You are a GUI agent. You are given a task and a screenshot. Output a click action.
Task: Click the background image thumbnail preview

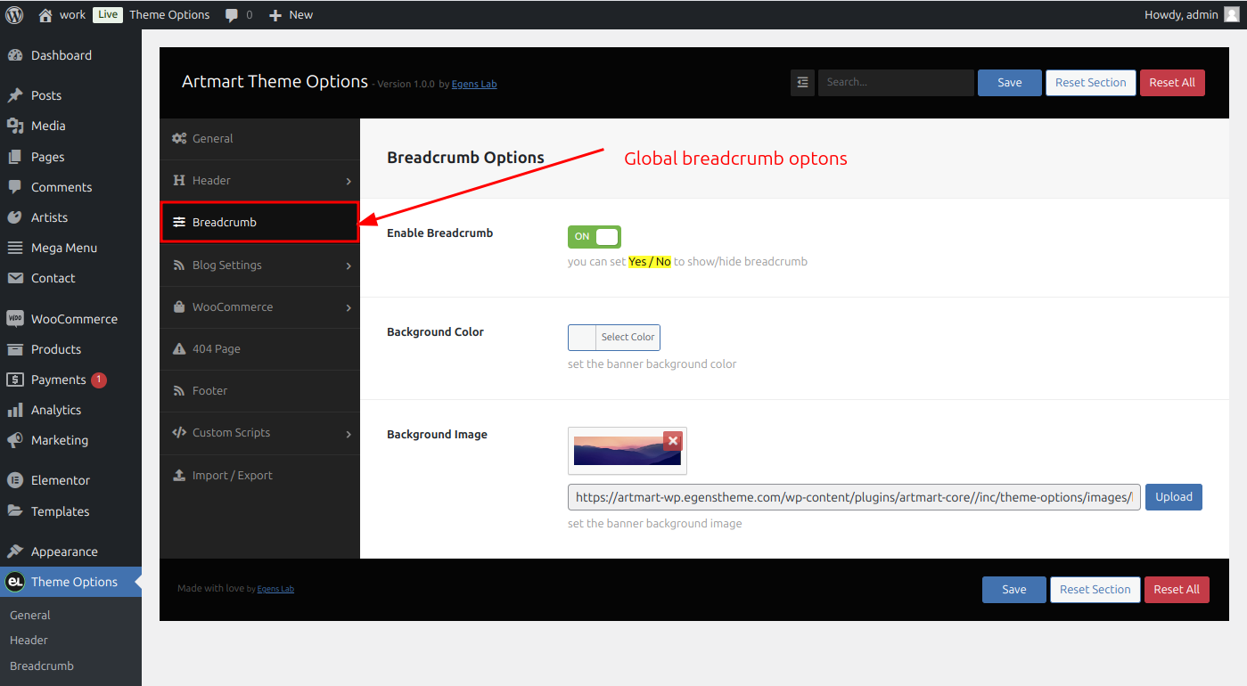coord(628,451)
